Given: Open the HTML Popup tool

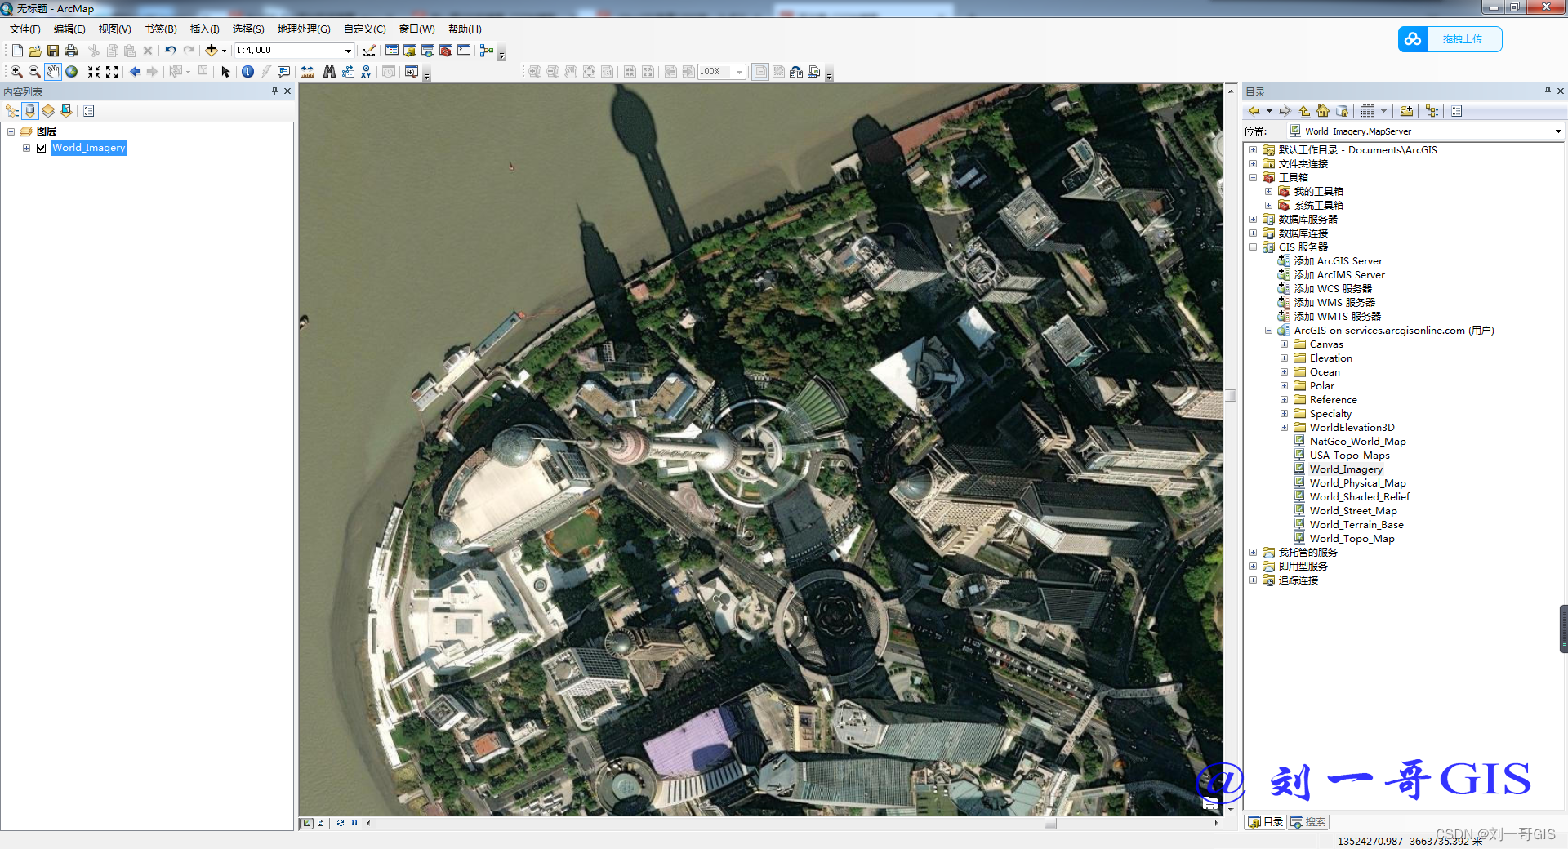Looking at the screenshot, I should click(283, 72).
